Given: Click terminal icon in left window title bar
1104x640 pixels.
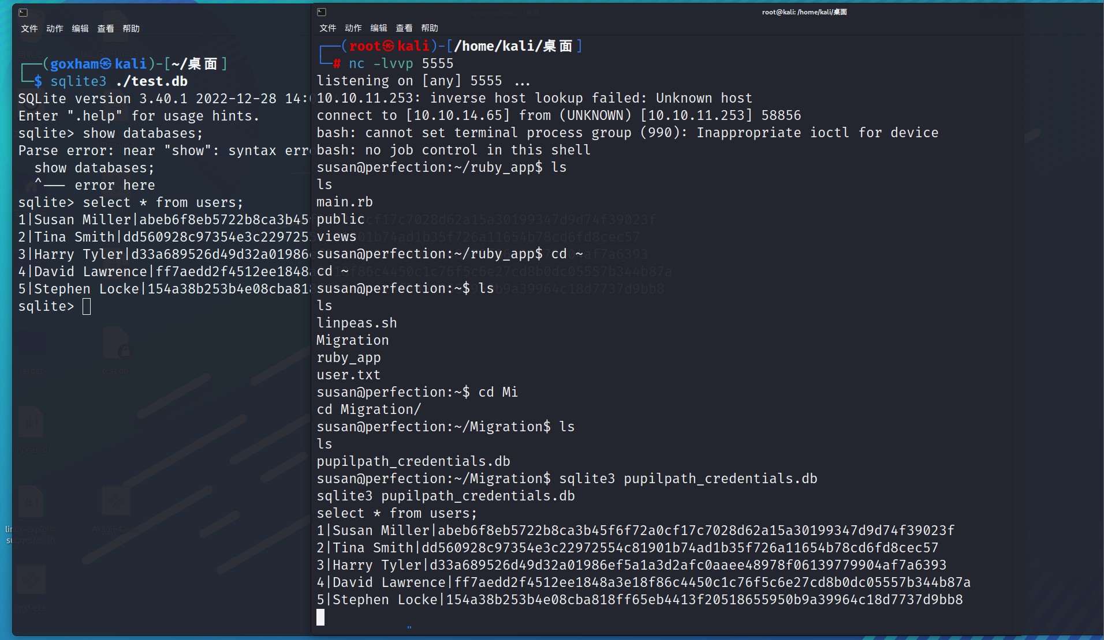Looking at the screenshot, I should pos(23,12).
